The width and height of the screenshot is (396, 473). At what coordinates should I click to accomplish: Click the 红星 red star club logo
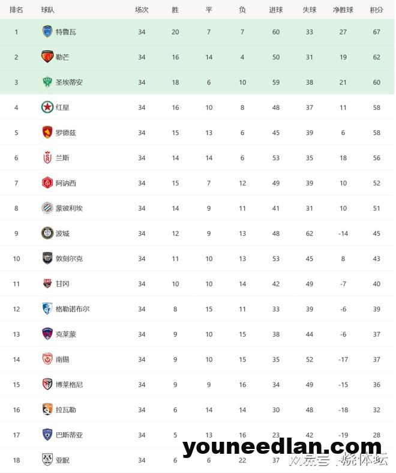pyautogui.click(x=47, y=107)
